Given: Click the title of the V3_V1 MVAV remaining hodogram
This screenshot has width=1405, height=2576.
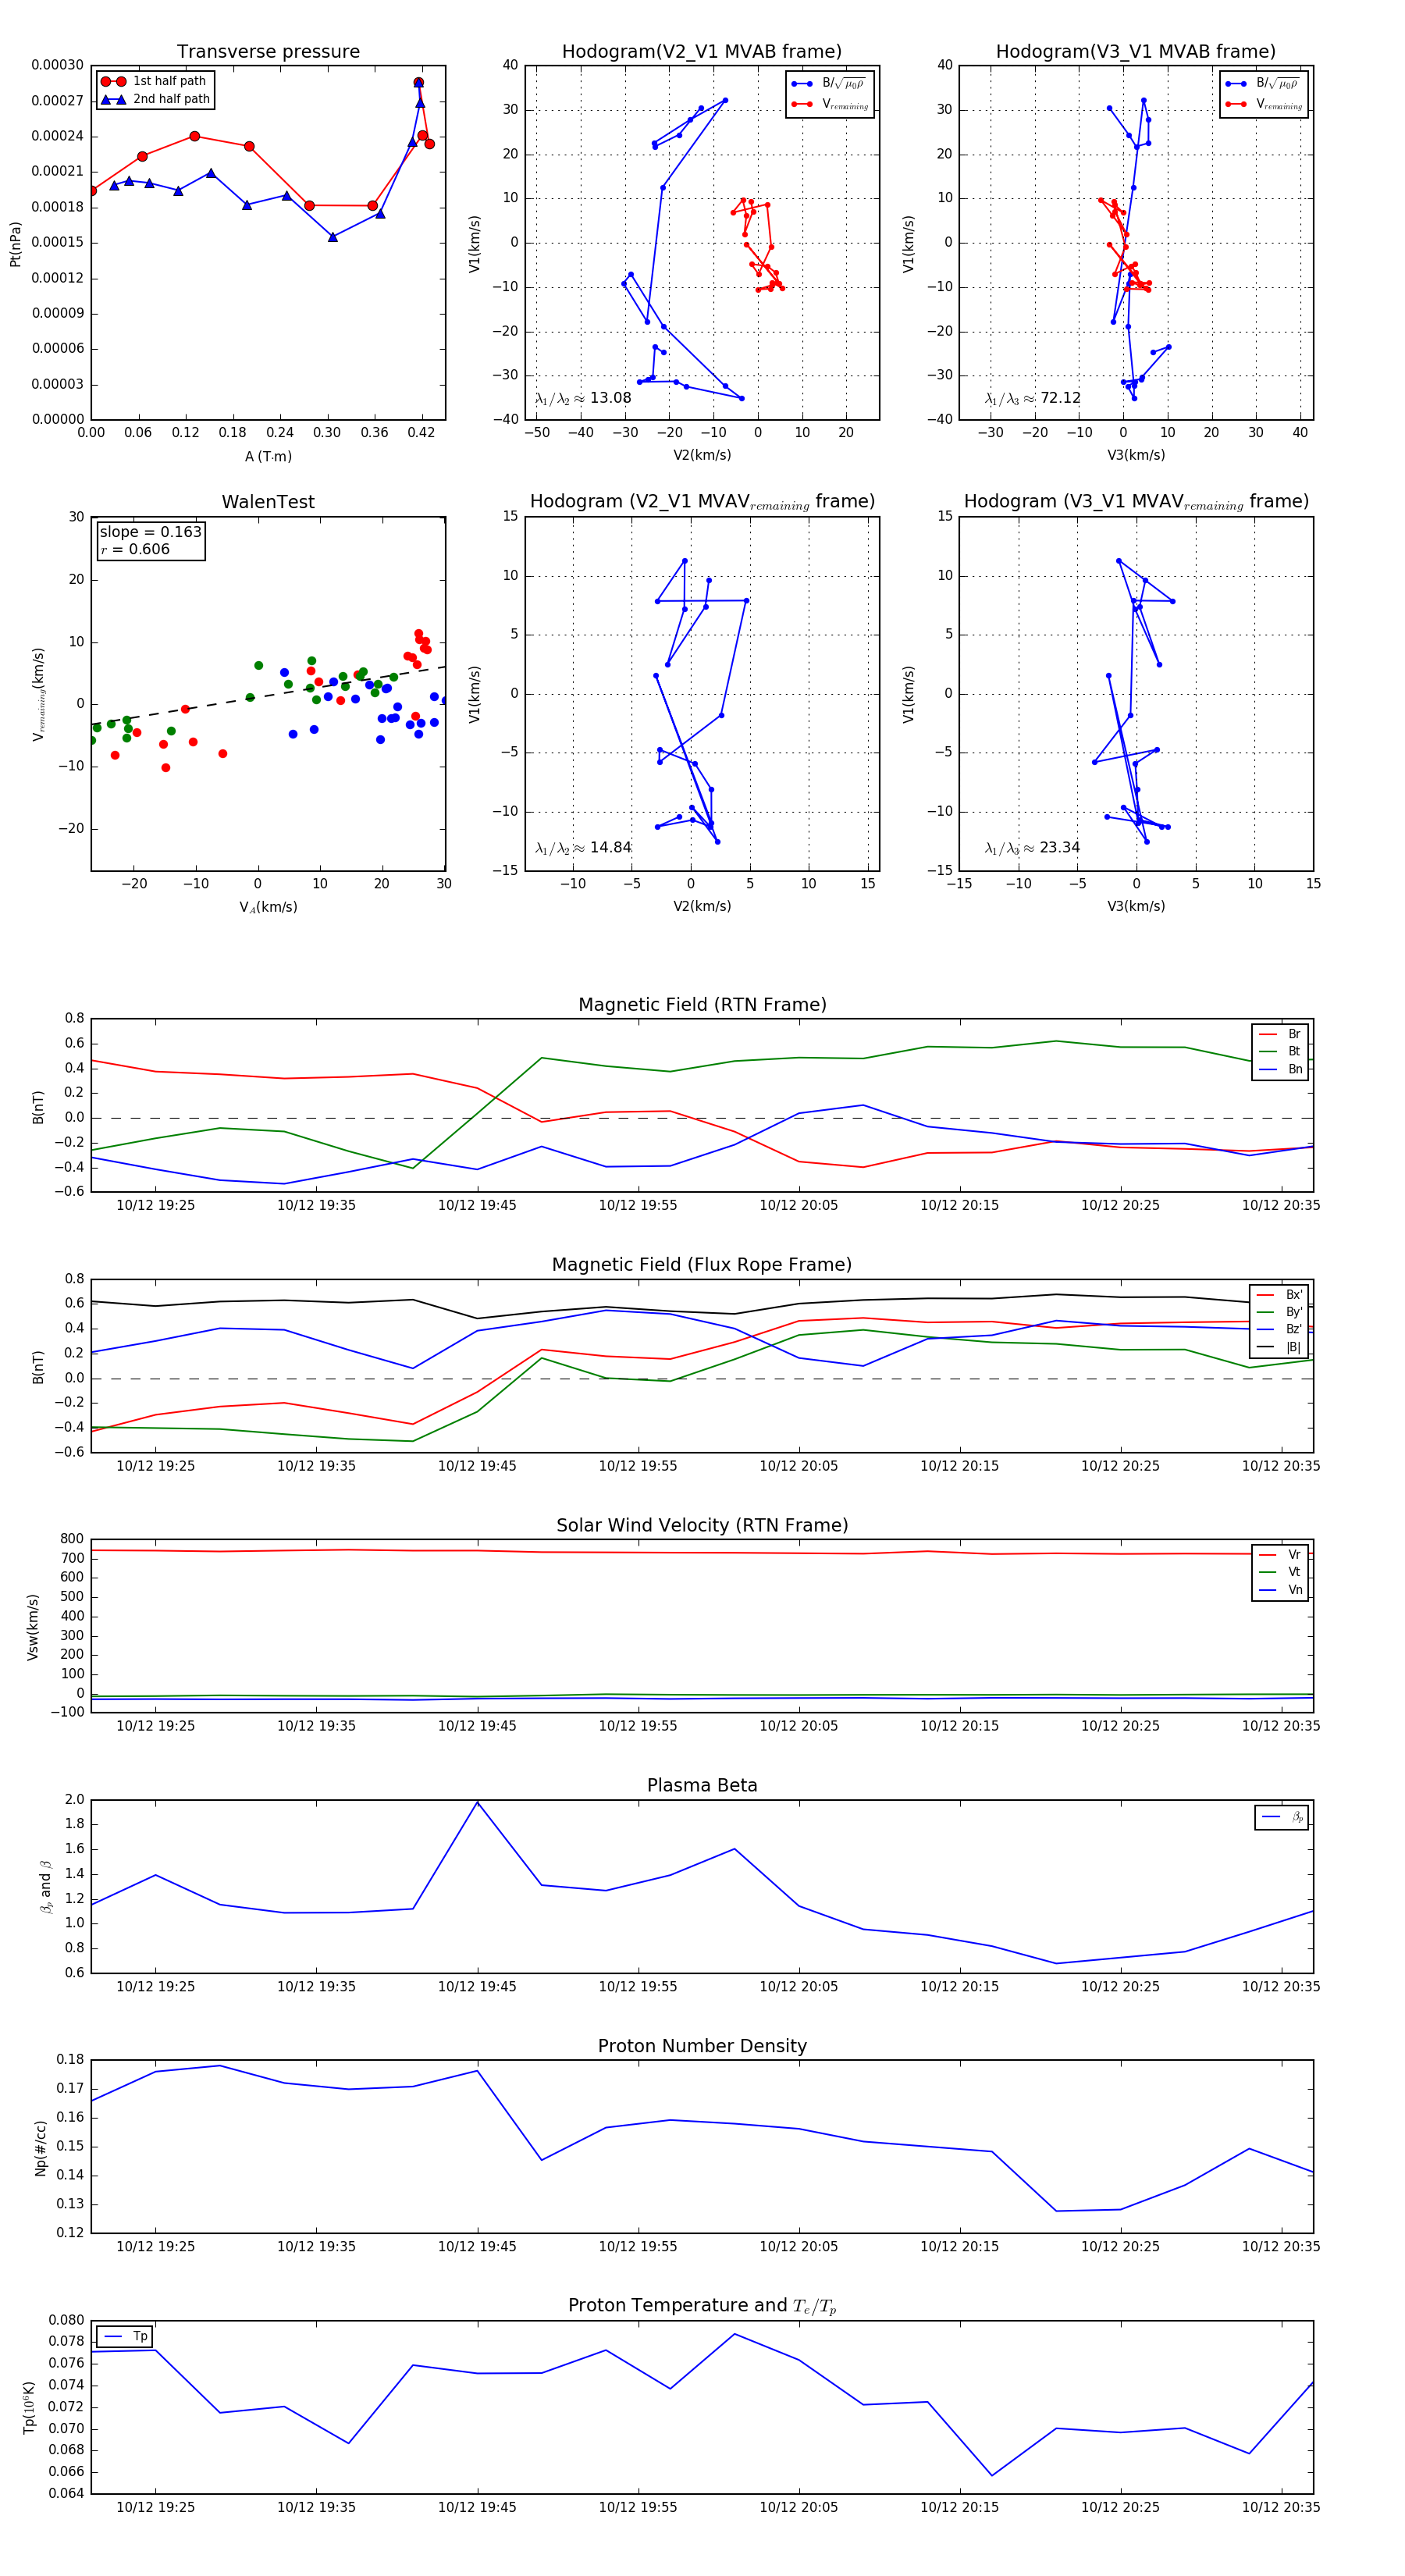Looking at the screenshot, I should 1136,502.
